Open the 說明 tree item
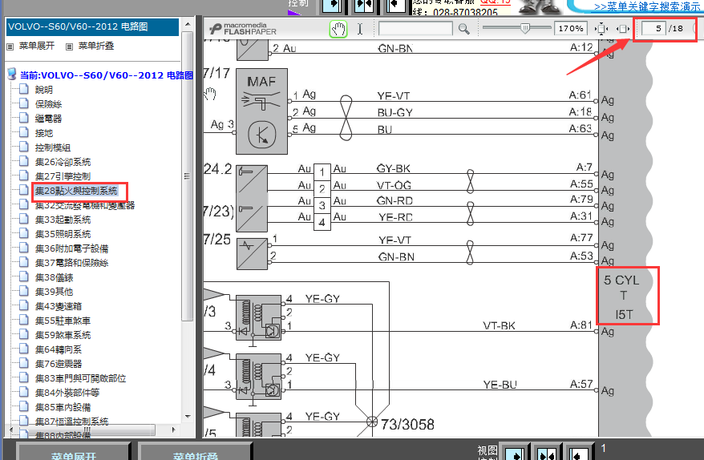Viewport: 704px width, 460px height. tap(44, 90)
